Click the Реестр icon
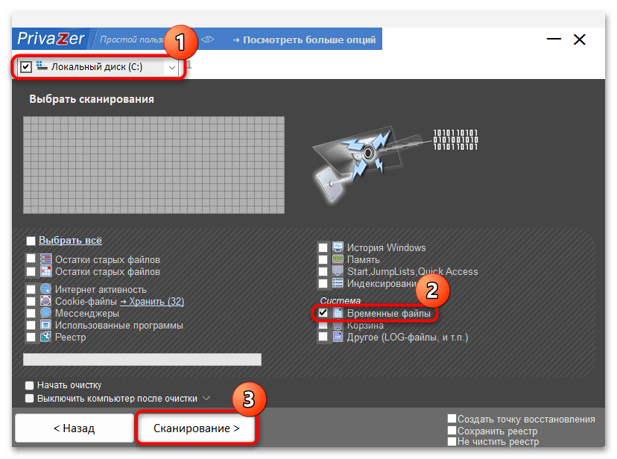The height and width of the screenshot is (459, 617). click(47, 337)
